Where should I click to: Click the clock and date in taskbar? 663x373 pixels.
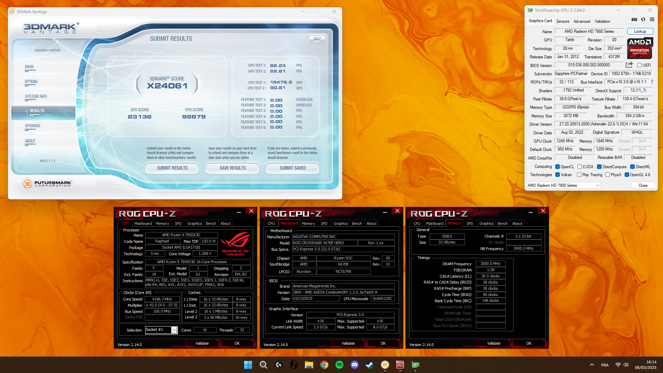tap(645, 365)
